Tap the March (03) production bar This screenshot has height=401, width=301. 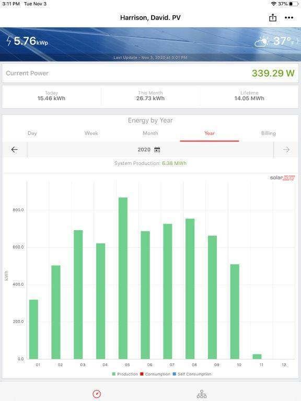(x=78, y=294)
